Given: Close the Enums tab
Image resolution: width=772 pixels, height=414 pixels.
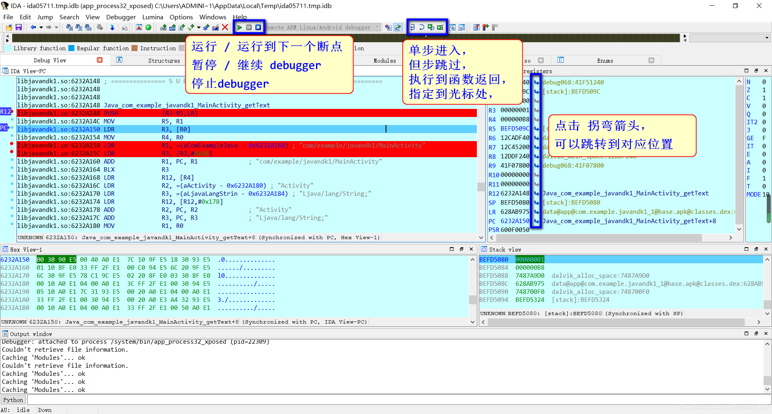Looking at the screenshot, I should pyautogui.click(x=651, y=60).
